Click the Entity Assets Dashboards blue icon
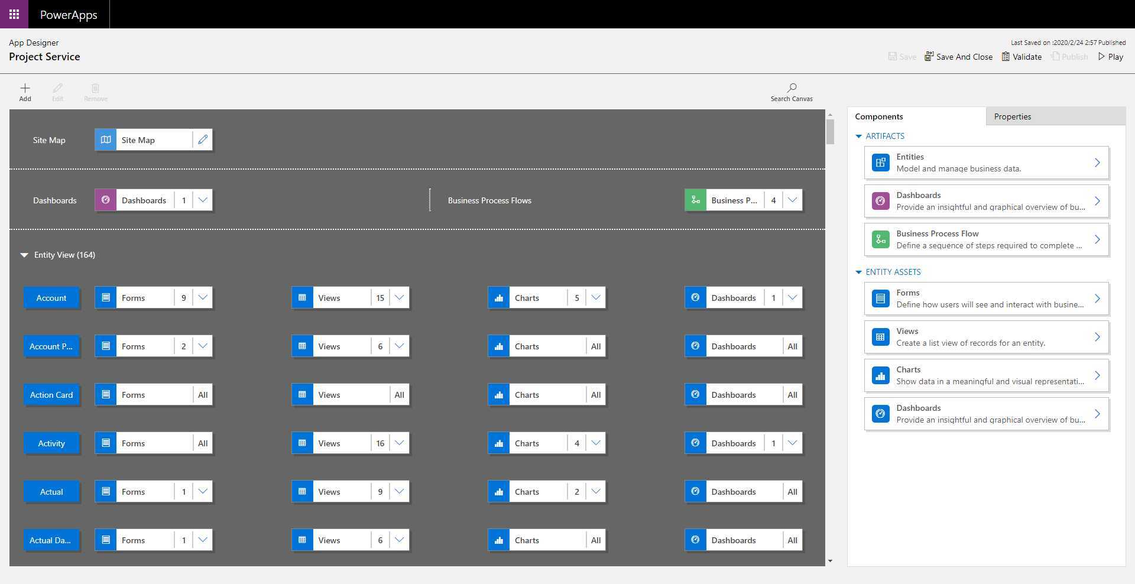The height and width of the screenshot is (584, 1135). click(x=881, y=414)
